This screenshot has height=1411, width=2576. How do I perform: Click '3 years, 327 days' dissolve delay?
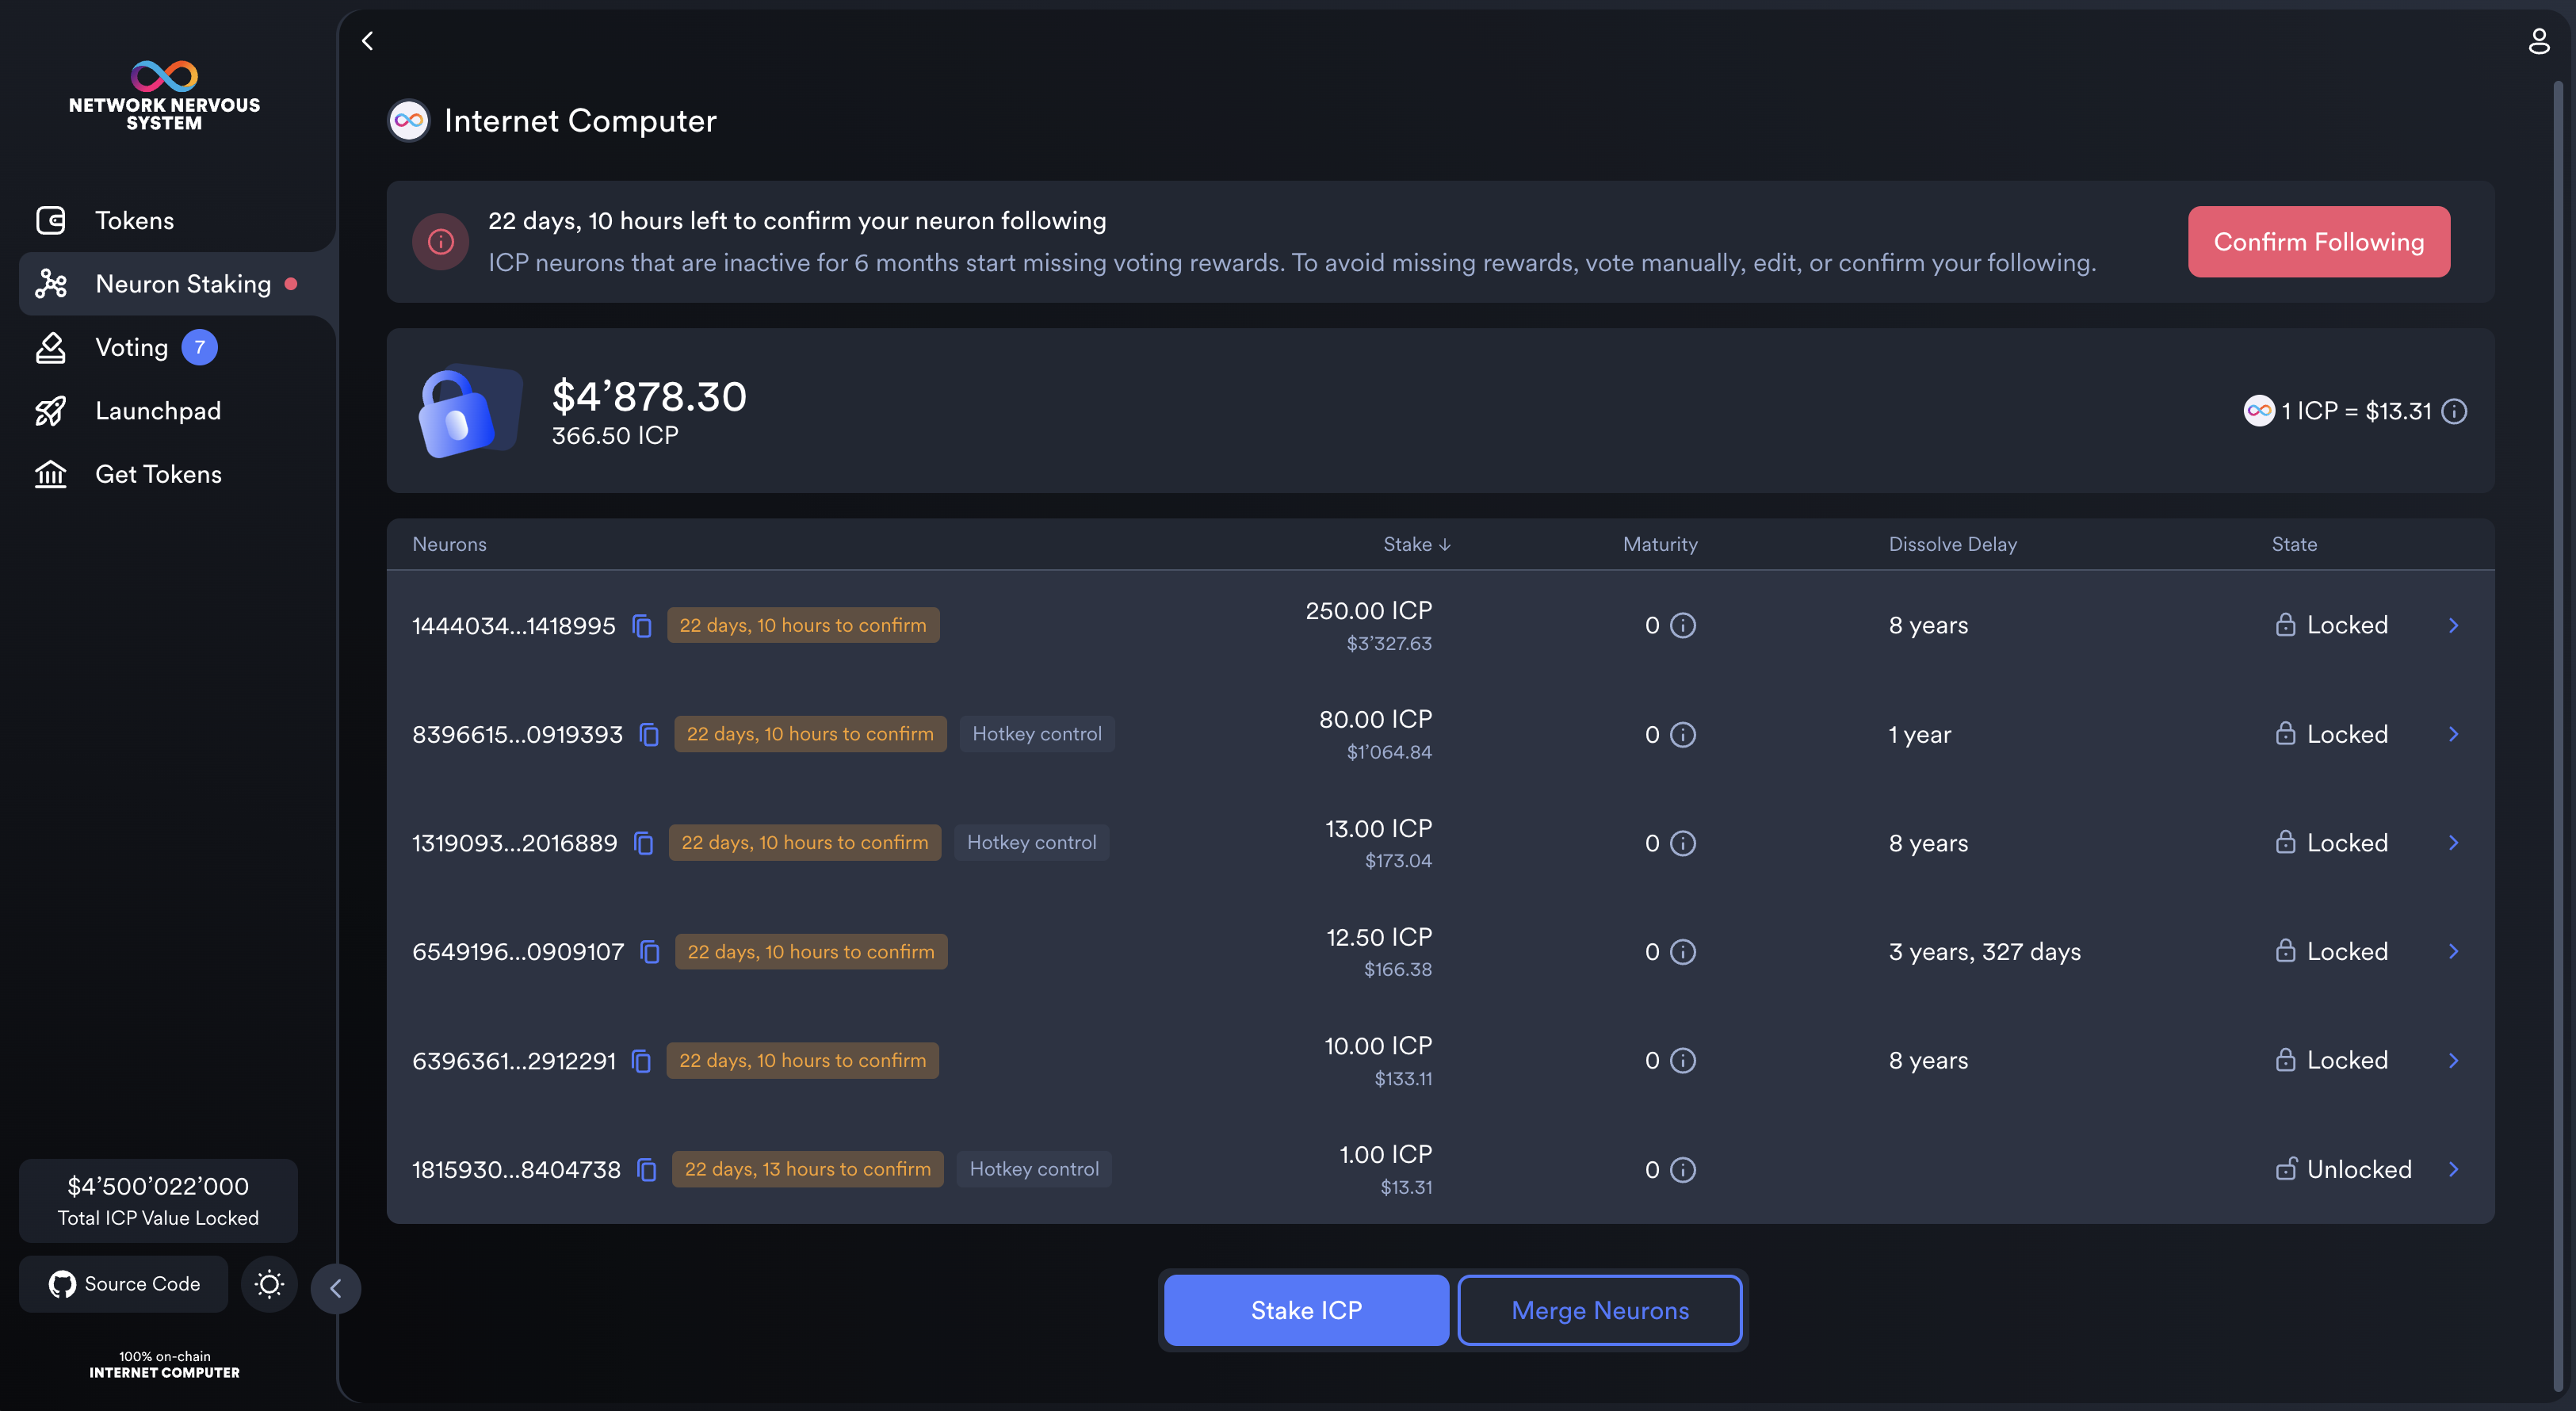(x=1984, y=952)
